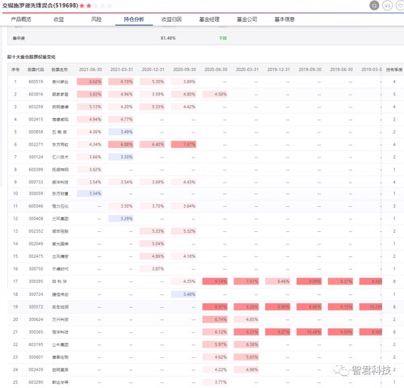The image size is (404, 388).
Task: Click stock code 603259 in row 3
Action: (36, 107)
